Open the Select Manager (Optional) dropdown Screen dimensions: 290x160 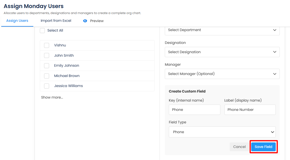pos(222,74)
